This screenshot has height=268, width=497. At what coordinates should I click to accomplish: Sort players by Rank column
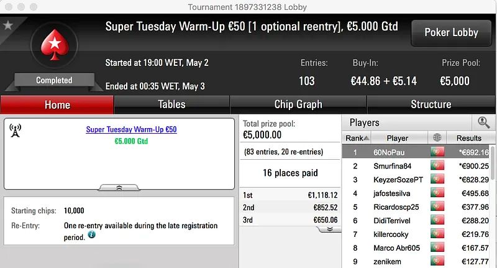[x=357, y=138]
